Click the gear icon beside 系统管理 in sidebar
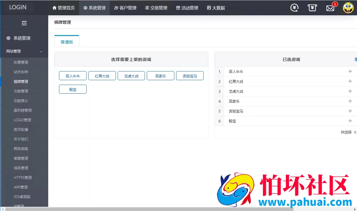This screenshot has height=211, width=357. click(x=8, y=38)
